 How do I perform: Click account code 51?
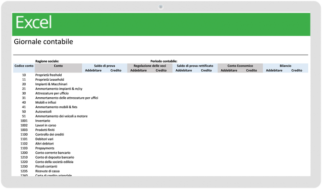24,116
